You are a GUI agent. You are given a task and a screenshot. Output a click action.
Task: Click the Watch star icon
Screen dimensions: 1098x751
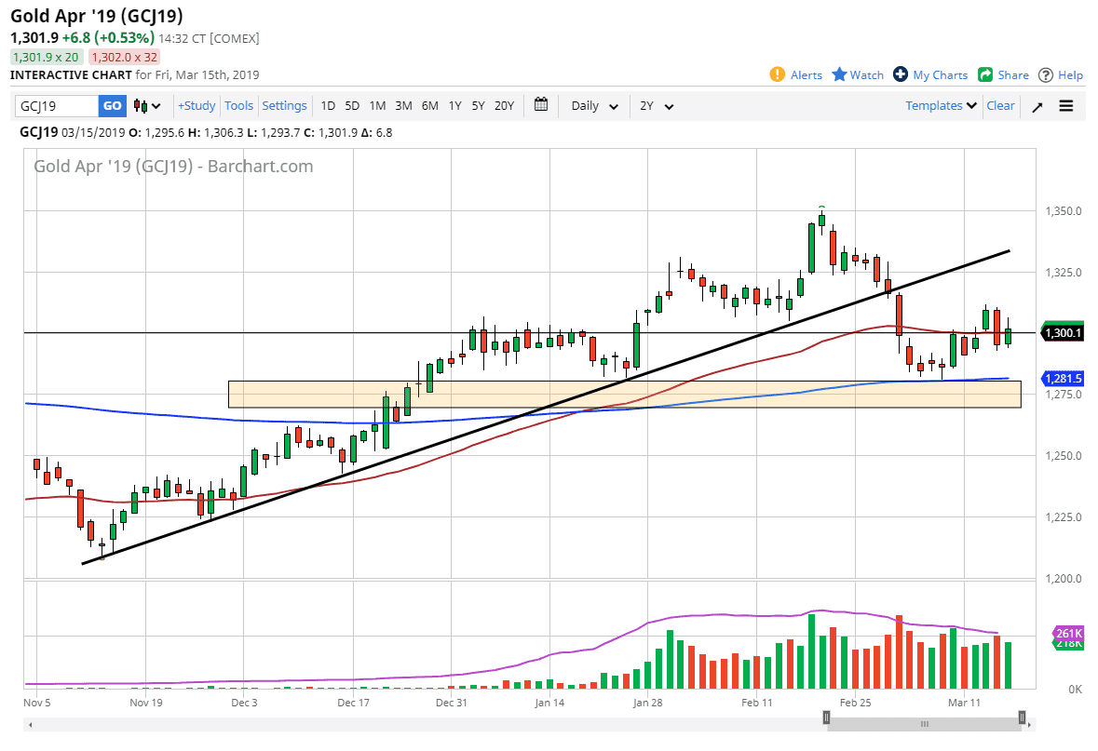[839, 74]
